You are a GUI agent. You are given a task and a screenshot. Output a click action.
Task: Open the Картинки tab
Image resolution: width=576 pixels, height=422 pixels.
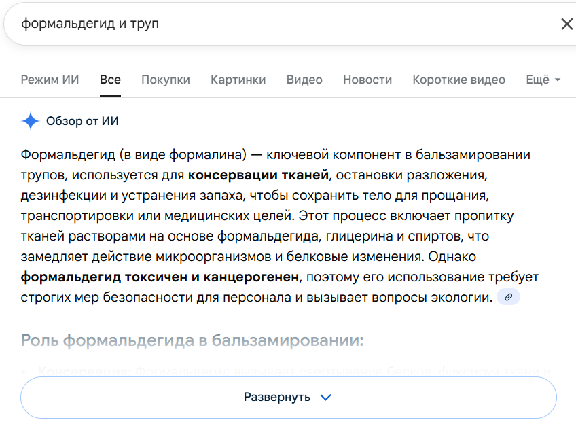click(x=238, y=80)
